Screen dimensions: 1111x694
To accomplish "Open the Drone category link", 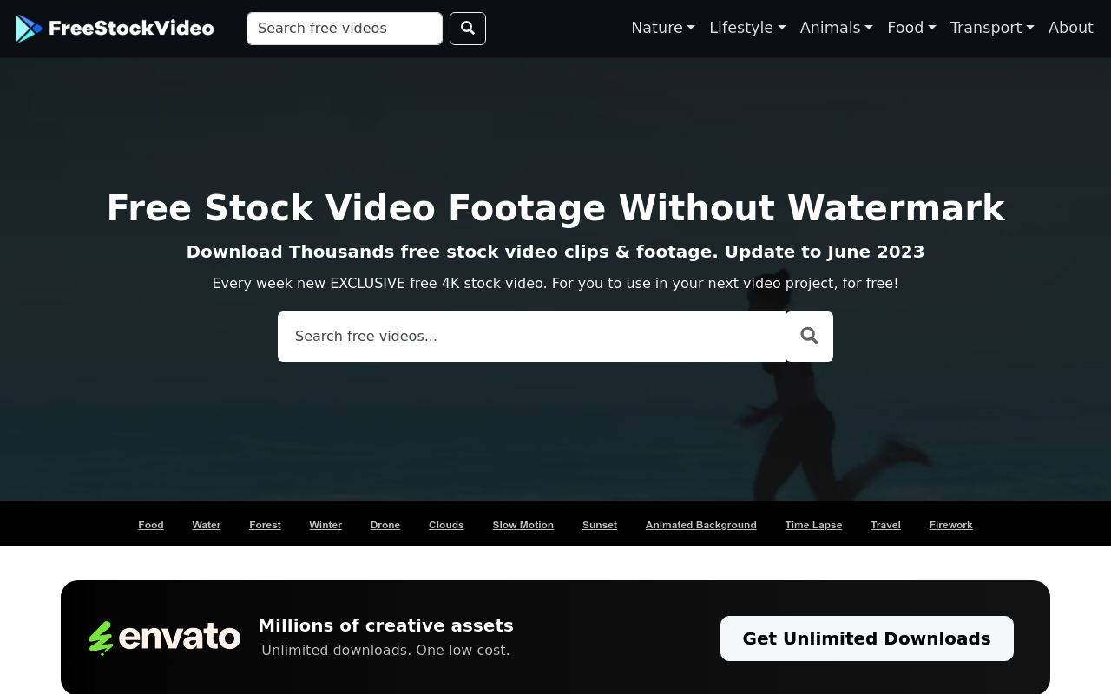I will (385, 524).
